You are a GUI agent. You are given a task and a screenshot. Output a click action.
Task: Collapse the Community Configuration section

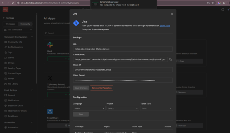(x=32, y=37)
